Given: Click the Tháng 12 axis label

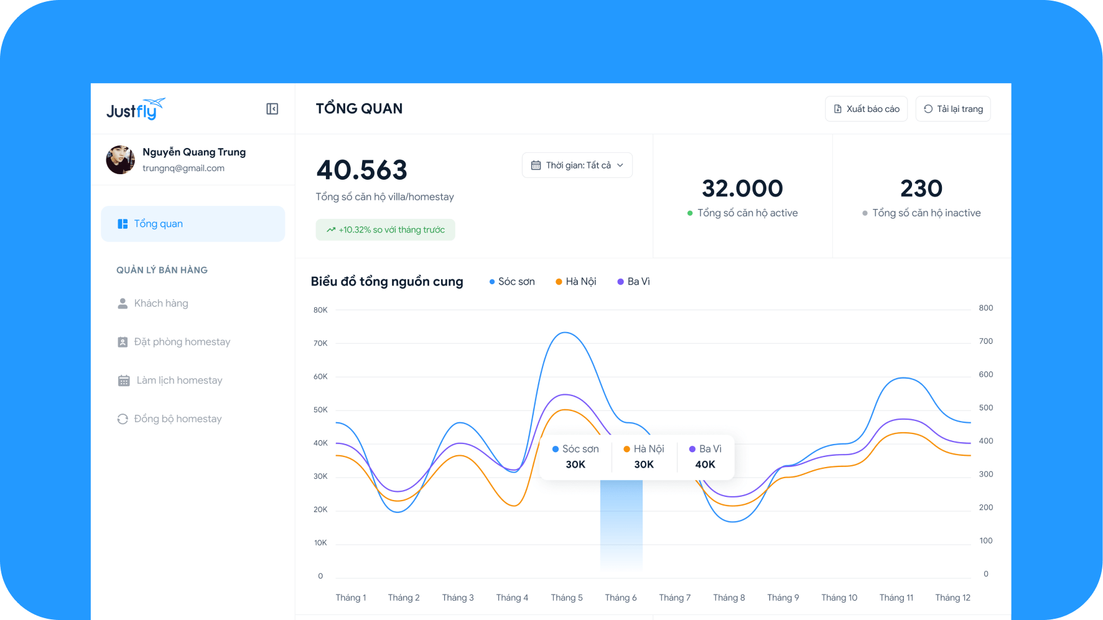Looking at the screenshot, I should click(953, 598).
